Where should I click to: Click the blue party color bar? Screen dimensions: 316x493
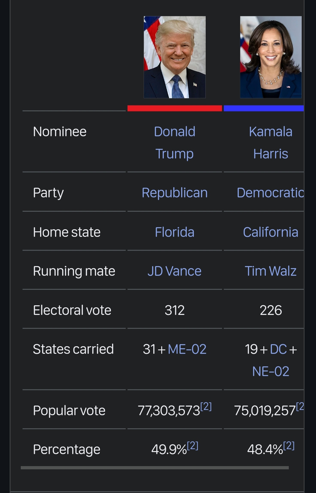coord(264,108)
